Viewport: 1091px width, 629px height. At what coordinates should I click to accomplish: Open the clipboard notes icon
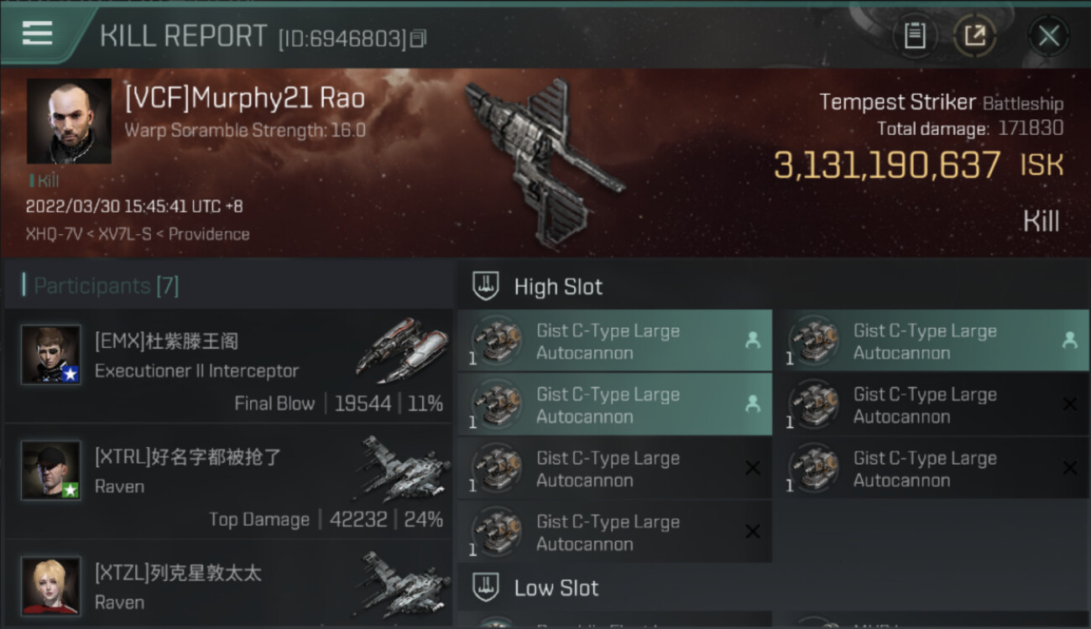[915, 36]
